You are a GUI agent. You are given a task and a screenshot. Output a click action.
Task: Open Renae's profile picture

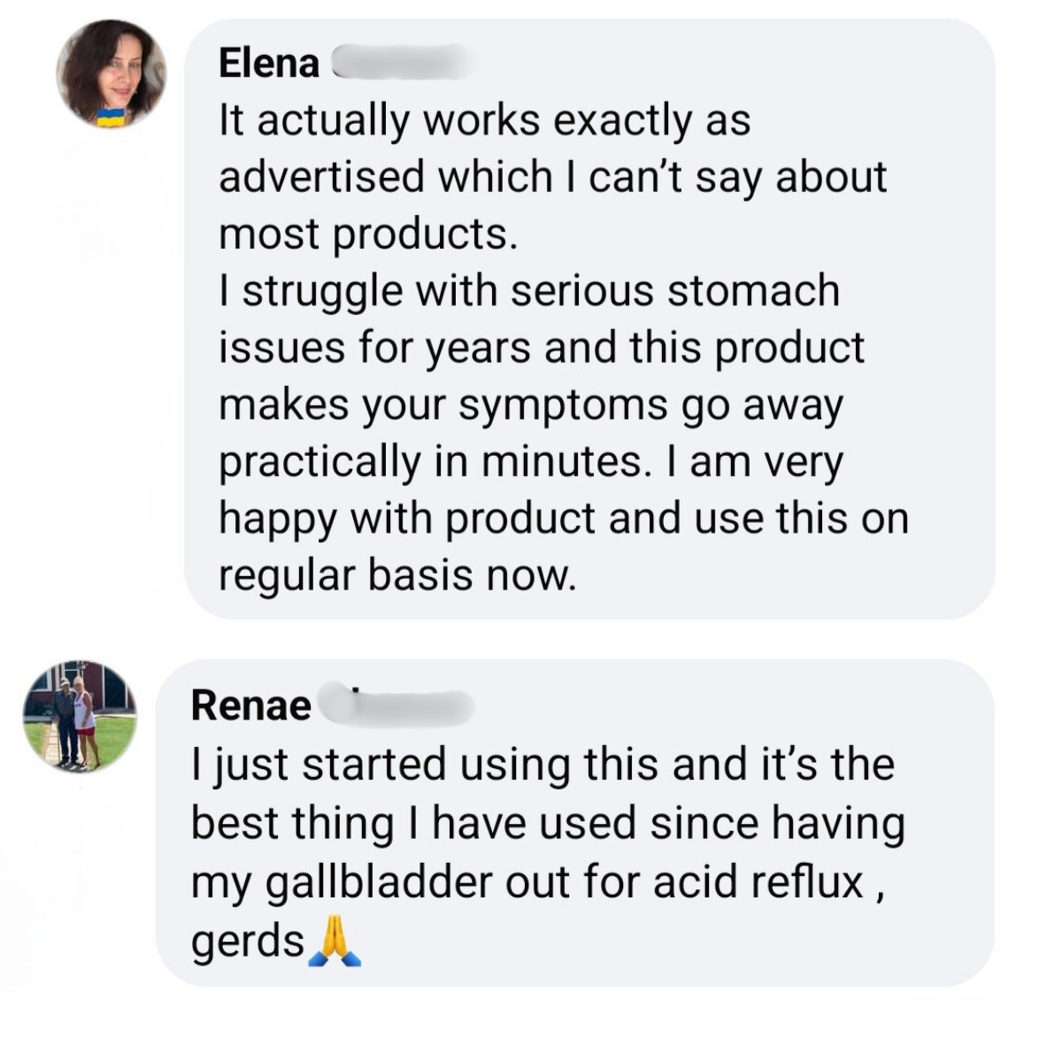coord(80,715)
